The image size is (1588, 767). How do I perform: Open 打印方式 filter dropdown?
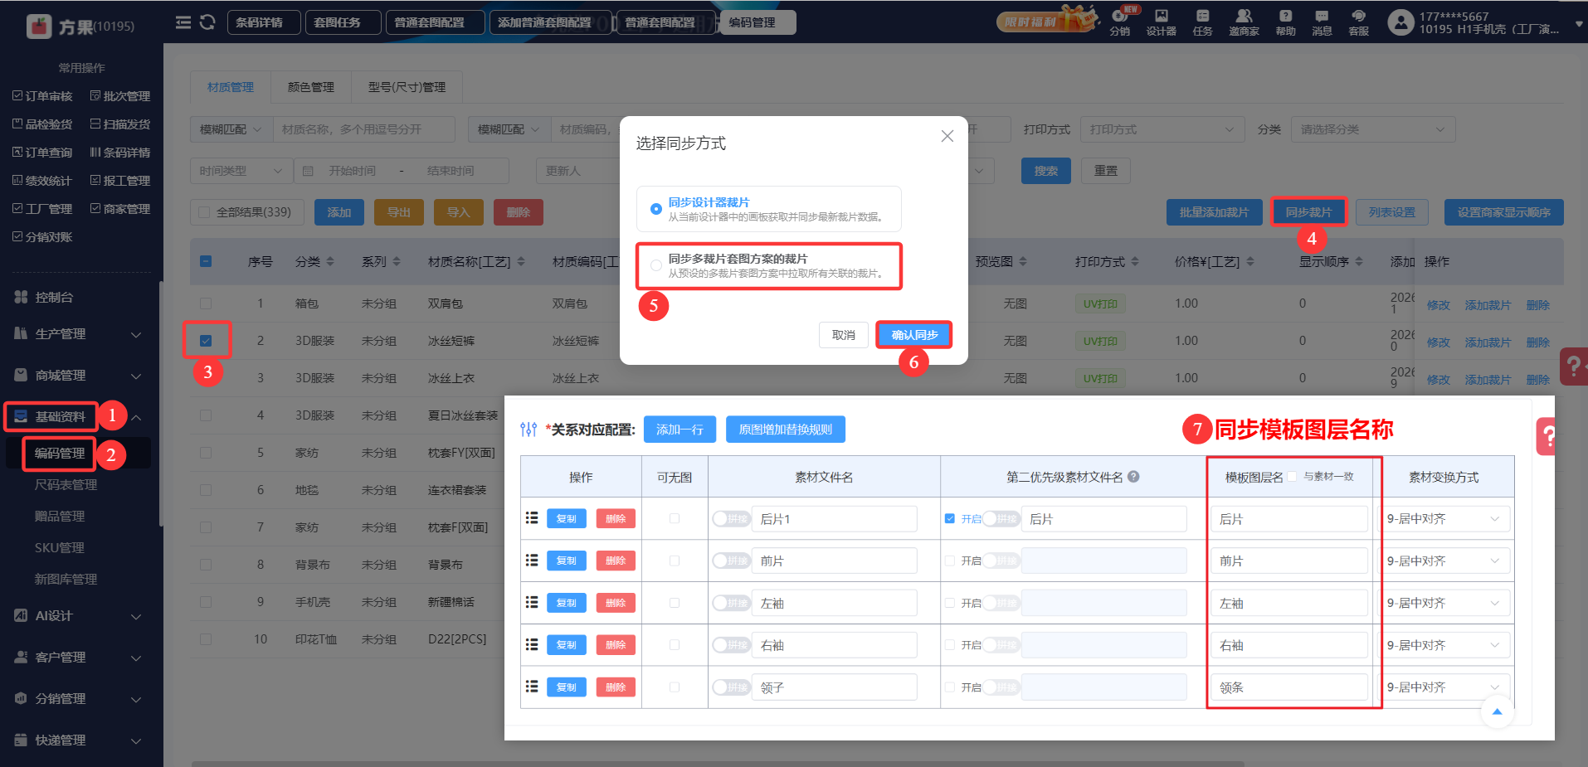click(1162, 129)
